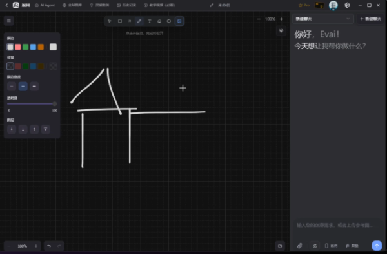The width and height of the screenshot is (387, 254).
Task: Click the redo arrow button
Action: point(59,246)
